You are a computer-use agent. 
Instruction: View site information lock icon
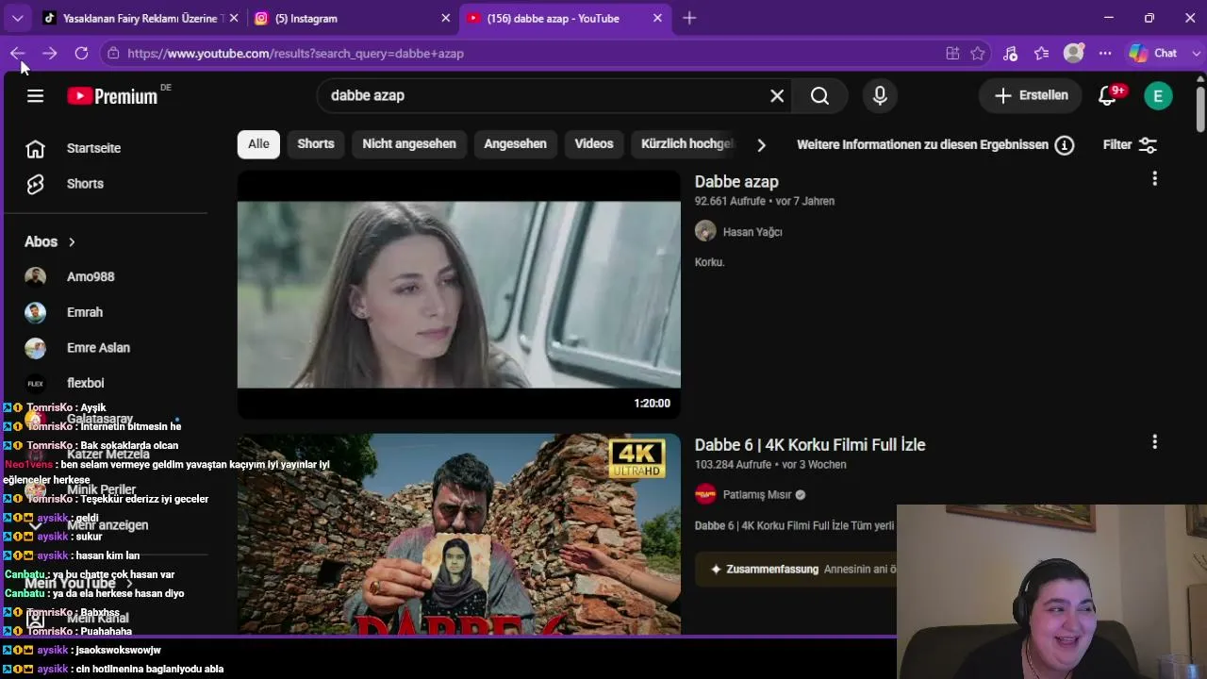click(113, 54)
